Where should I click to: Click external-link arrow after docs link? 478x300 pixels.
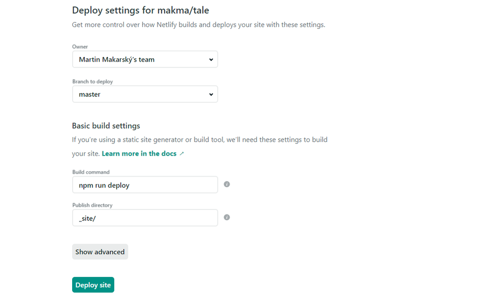point(182,153)
